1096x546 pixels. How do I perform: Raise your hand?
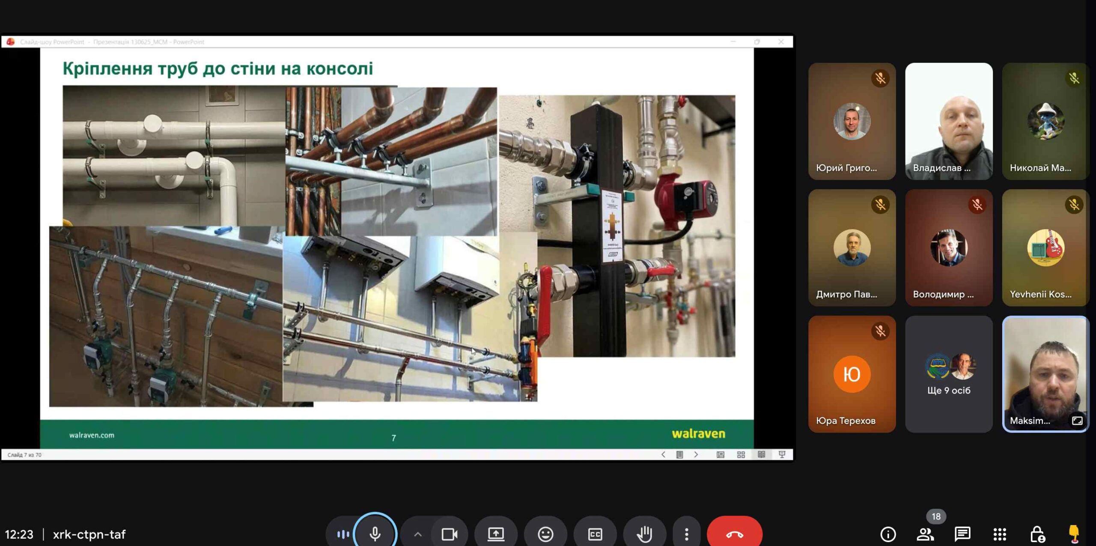tap(644, 534)
